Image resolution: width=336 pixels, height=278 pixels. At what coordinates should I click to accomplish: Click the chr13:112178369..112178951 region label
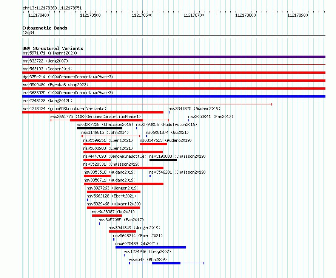[x=52, y=8]
